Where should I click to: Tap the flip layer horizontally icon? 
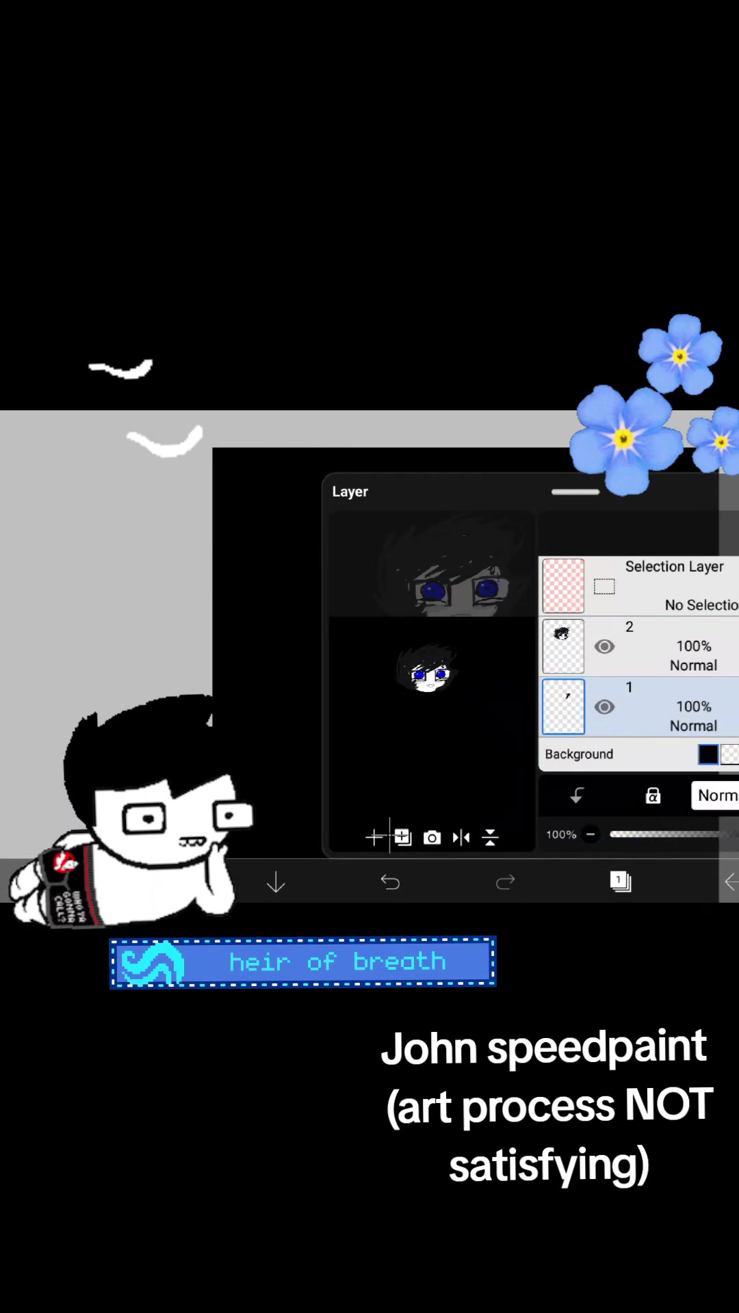click(461, 837)
